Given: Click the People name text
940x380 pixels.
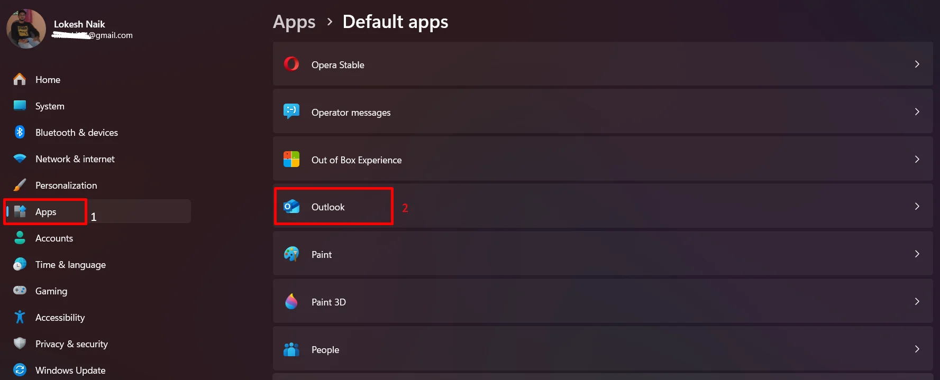Looking at the screenshot, I should (x=325, y=350).
